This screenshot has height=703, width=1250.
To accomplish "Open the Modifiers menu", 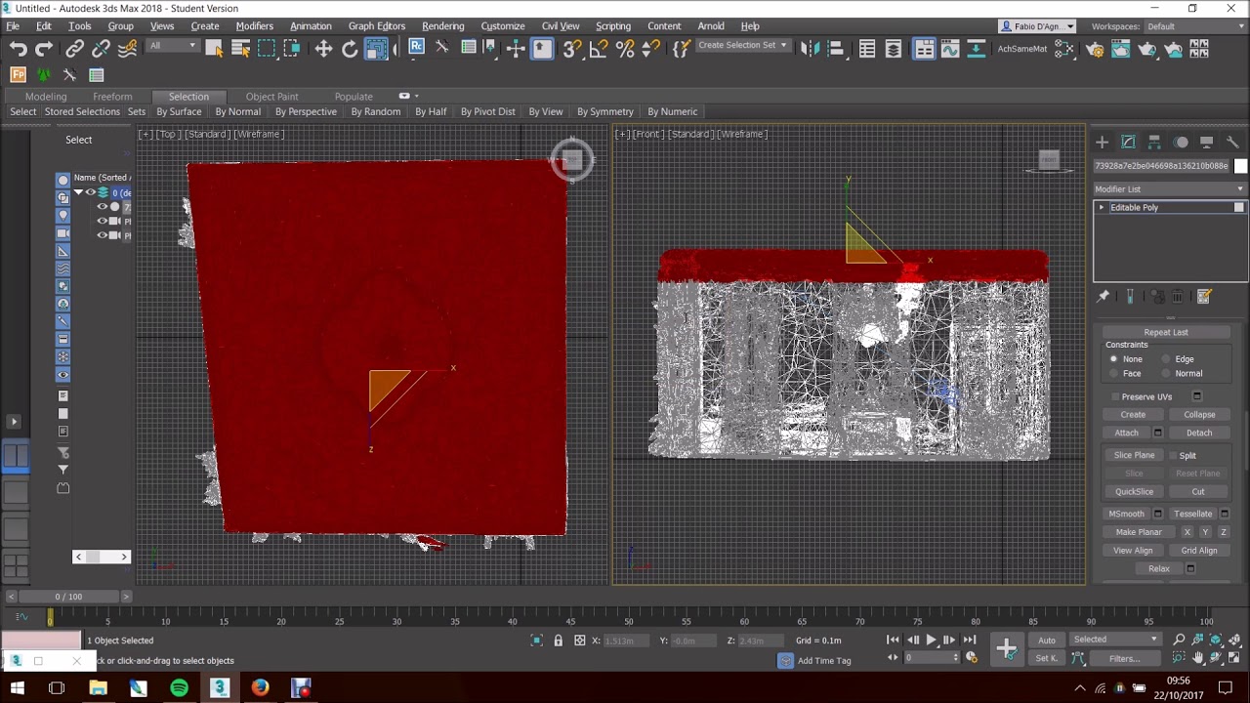I will tap(254, 26).
